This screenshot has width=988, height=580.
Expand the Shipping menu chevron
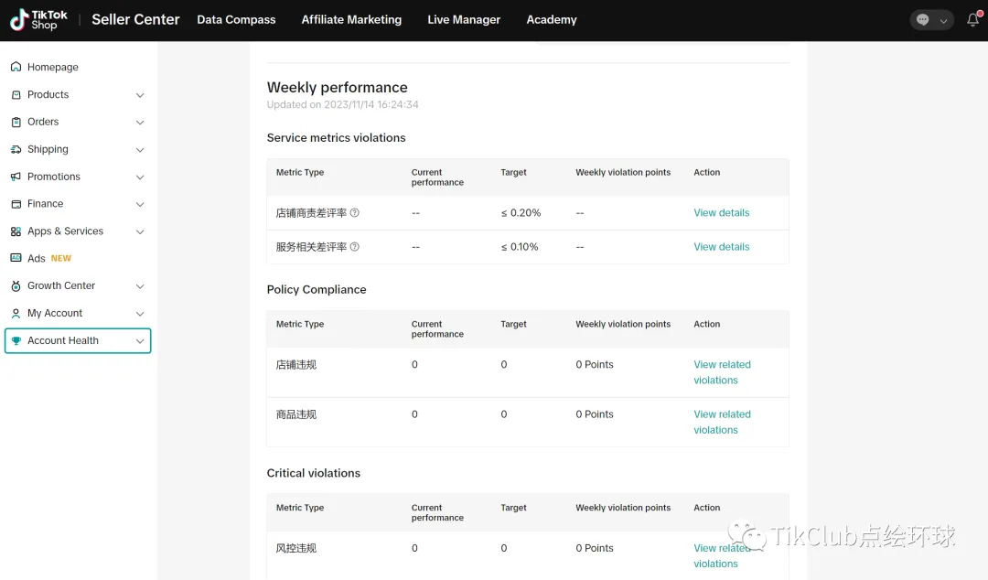(x=140, y=150)
